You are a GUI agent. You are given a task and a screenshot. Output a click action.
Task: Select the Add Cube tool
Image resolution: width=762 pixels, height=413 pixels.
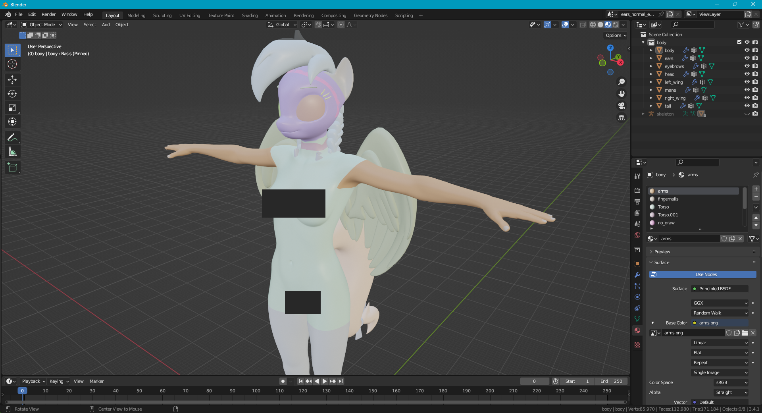point(12,167)
